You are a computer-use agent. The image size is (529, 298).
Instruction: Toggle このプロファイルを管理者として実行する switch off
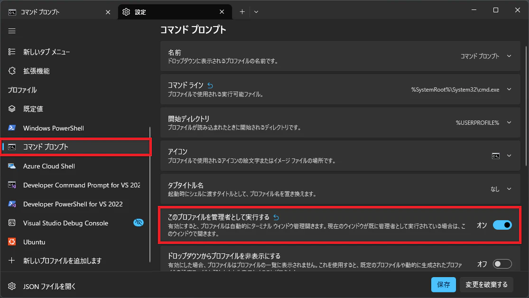(502, 225)
